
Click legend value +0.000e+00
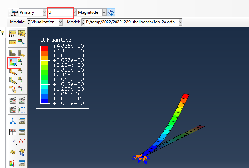[x=68, y=103]
